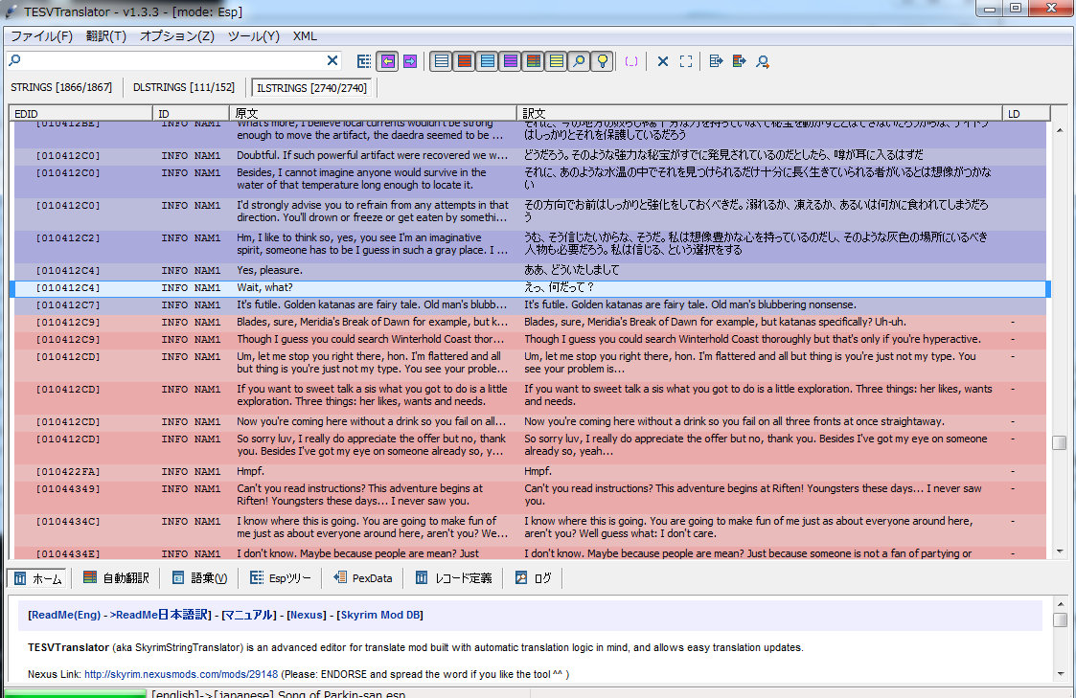The image size is (1076, 698).
Task: Click the purple right-arrow toolbar button
Action: (410, 61)
